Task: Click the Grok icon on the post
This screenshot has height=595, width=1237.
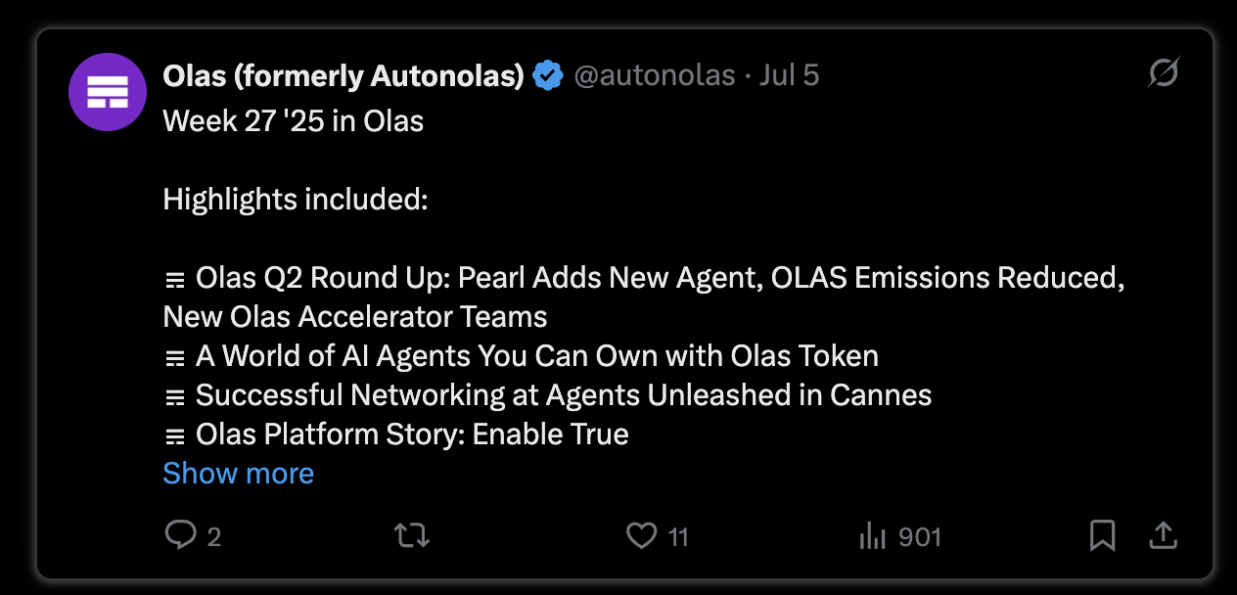Action: pyautogui.click(x=1164, y=72)
